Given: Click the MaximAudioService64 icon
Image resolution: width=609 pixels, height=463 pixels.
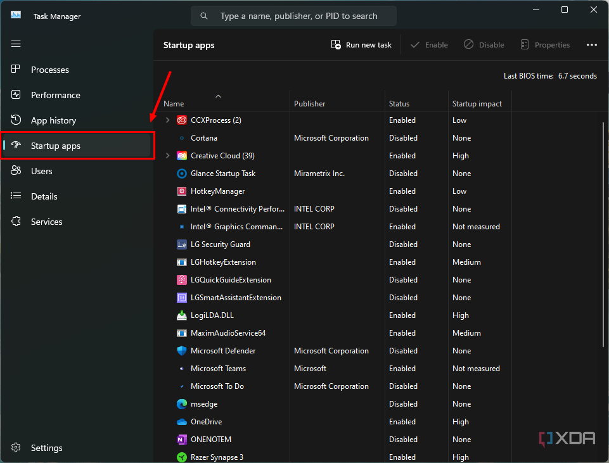Looking at the screenshot, I should click(182, 333).
